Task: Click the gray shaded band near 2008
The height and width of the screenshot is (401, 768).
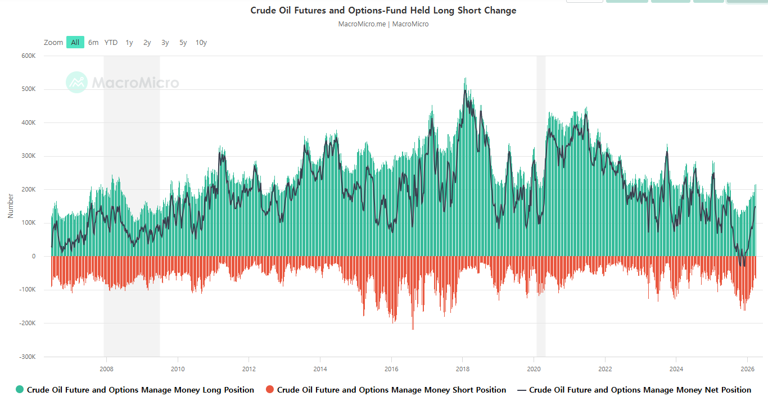Action: coord(132,168)
